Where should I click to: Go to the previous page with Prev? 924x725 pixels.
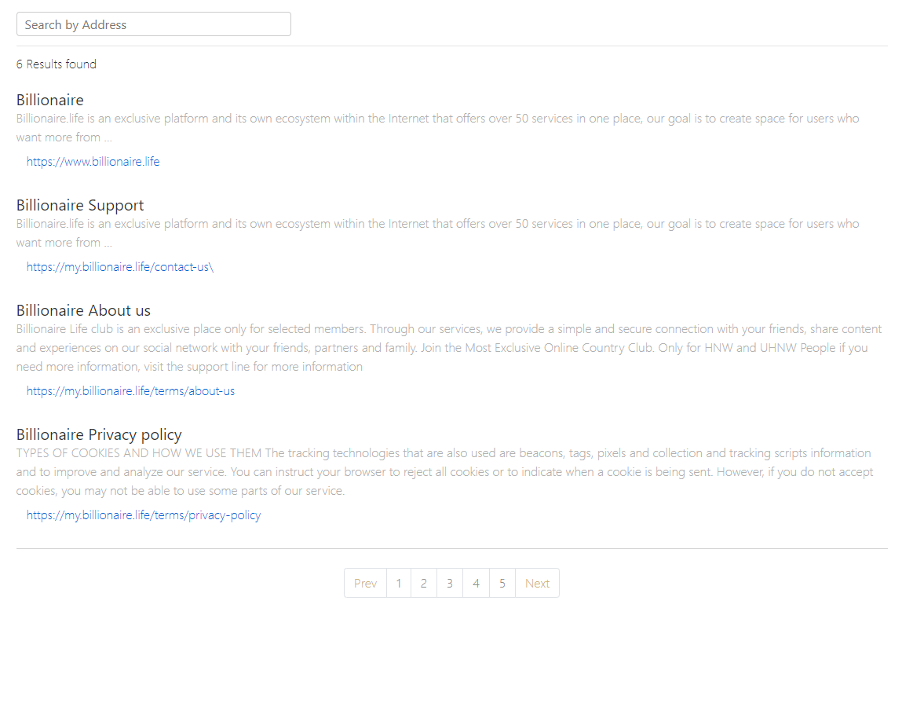[x=365, y=583]
